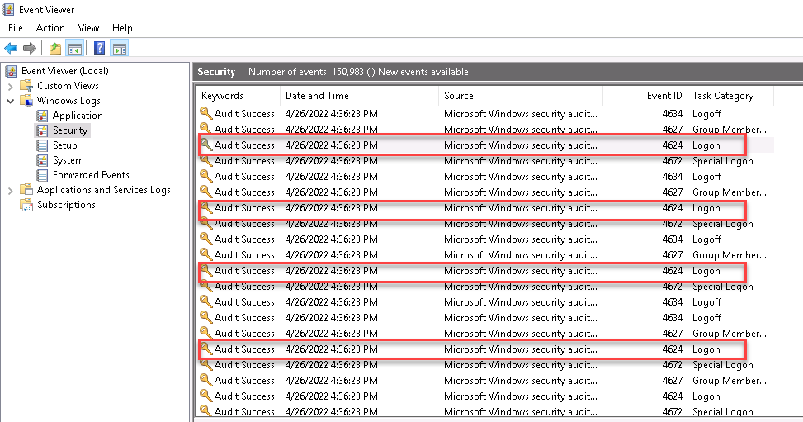Open the View menu
Screen dimensions: 803x422
tap(88, 28)
